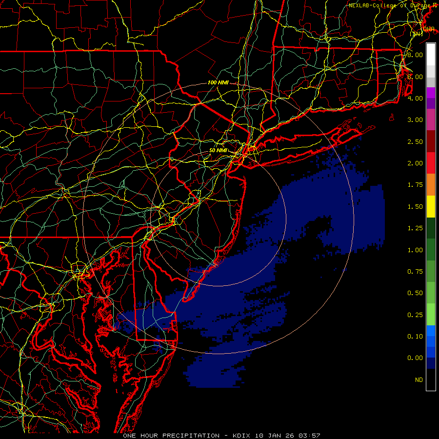The height and width of the screenshot is (439, 439).
Task: Click the orange 1.75 legend swatch
Action: [431, 185]
